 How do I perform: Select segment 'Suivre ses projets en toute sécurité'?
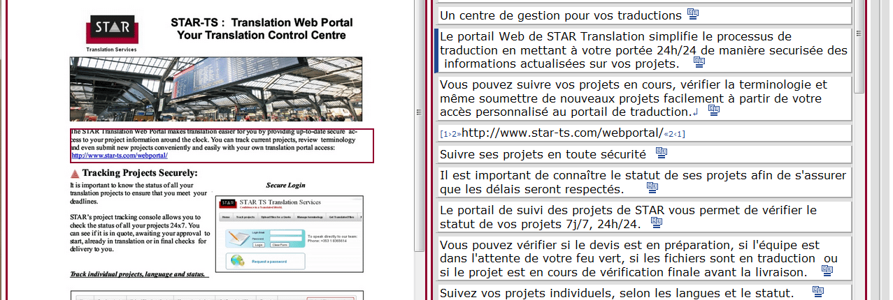tap(643, 153)
